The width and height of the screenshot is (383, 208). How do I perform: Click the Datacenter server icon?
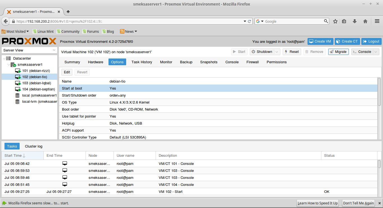(8, 59)
